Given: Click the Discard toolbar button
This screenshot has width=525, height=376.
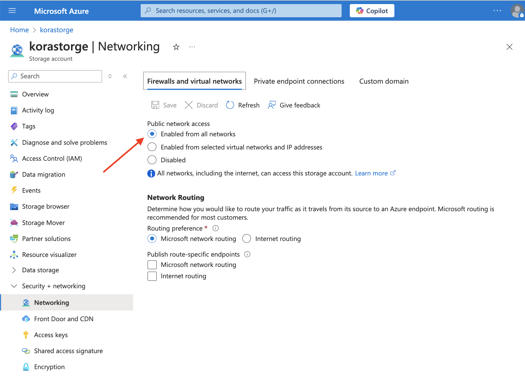Looking at the screenshot, I should coord(201,105).
